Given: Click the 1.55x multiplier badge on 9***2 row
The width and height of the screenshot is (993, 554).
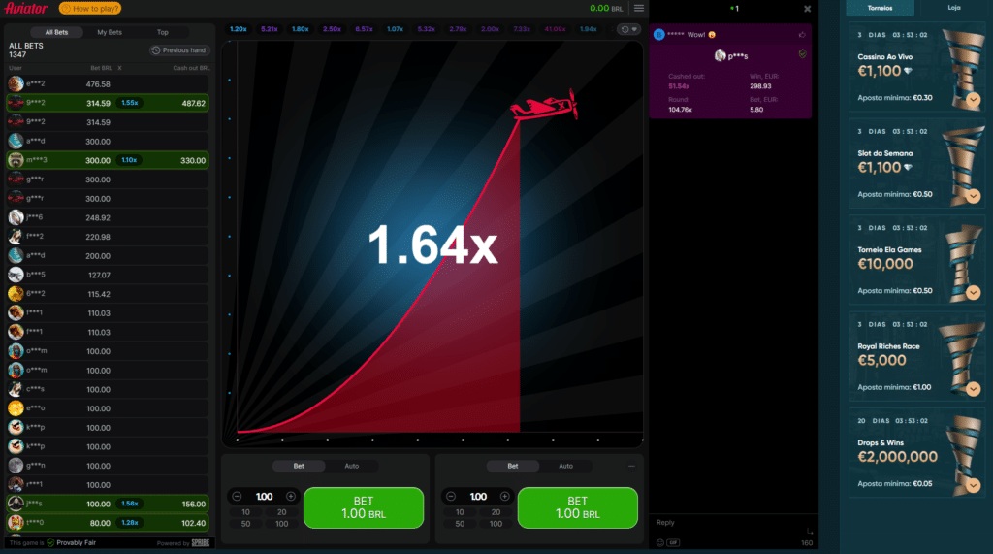Looking at the screenshot, I should point(130,103).
